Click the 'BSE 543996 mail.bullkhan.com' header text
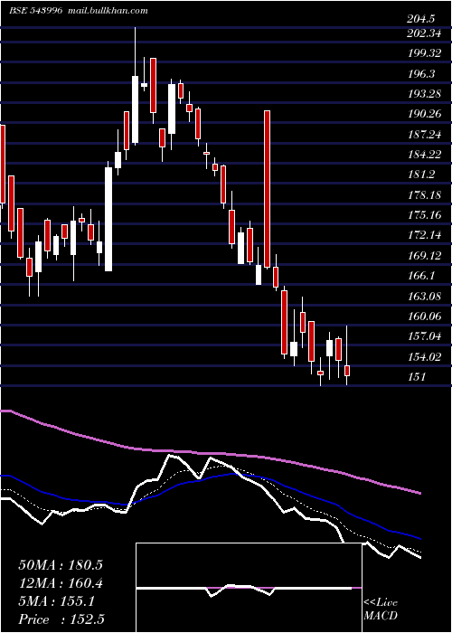The height and width of the screenshot is (633, 452). pos(79,11)
